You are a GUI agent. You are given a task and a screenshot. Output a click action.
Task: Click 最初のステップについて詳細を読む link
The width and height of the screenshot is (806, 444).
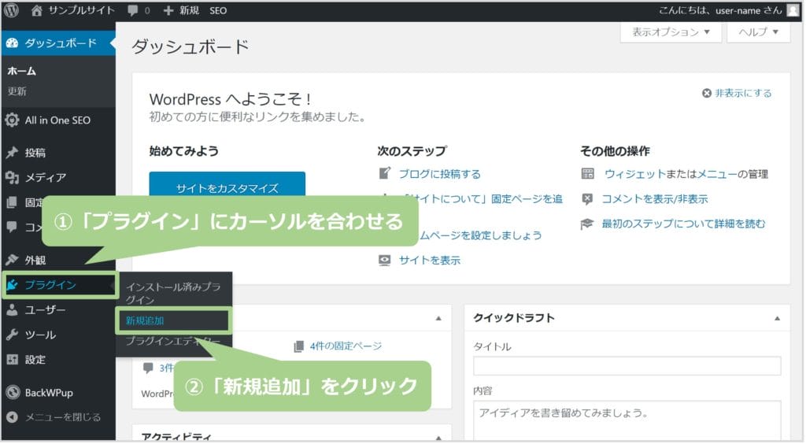click(x=683, y=224)
